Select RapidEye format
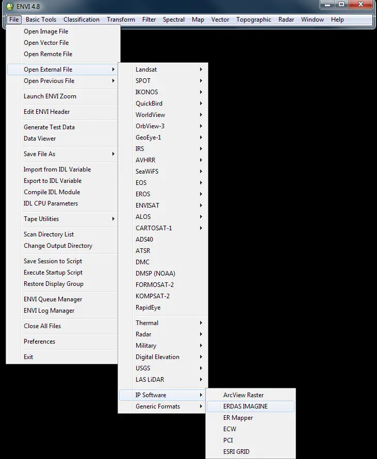The height and width of the screenshot is (459, 377). 163,308
